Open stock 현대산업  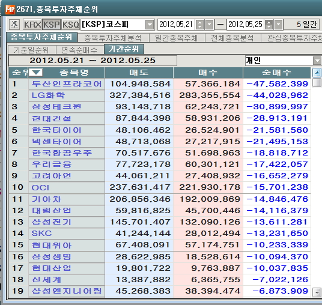point(67,268)
